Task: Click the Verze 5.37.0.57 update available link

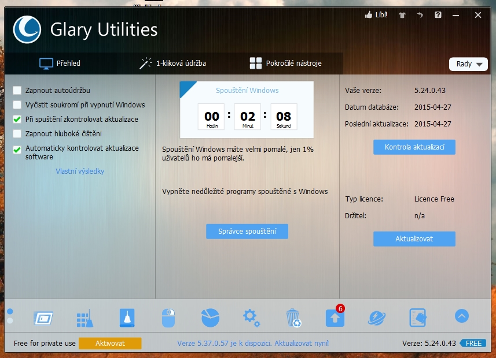Action: coord(253,344)
